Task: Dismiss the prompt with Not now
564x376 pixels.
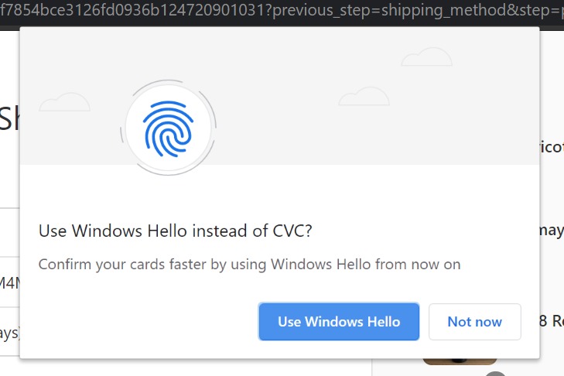Action: 474,322
